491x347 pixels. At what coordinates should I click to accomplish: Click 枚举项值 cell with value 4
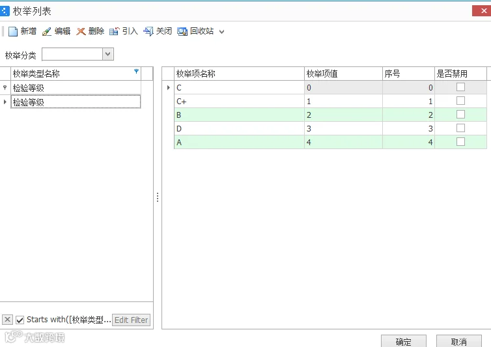point(344,142)
